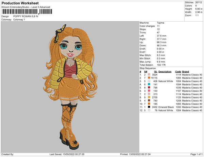Click 'Natural White' in stop row 12

[x=166, y=110]
